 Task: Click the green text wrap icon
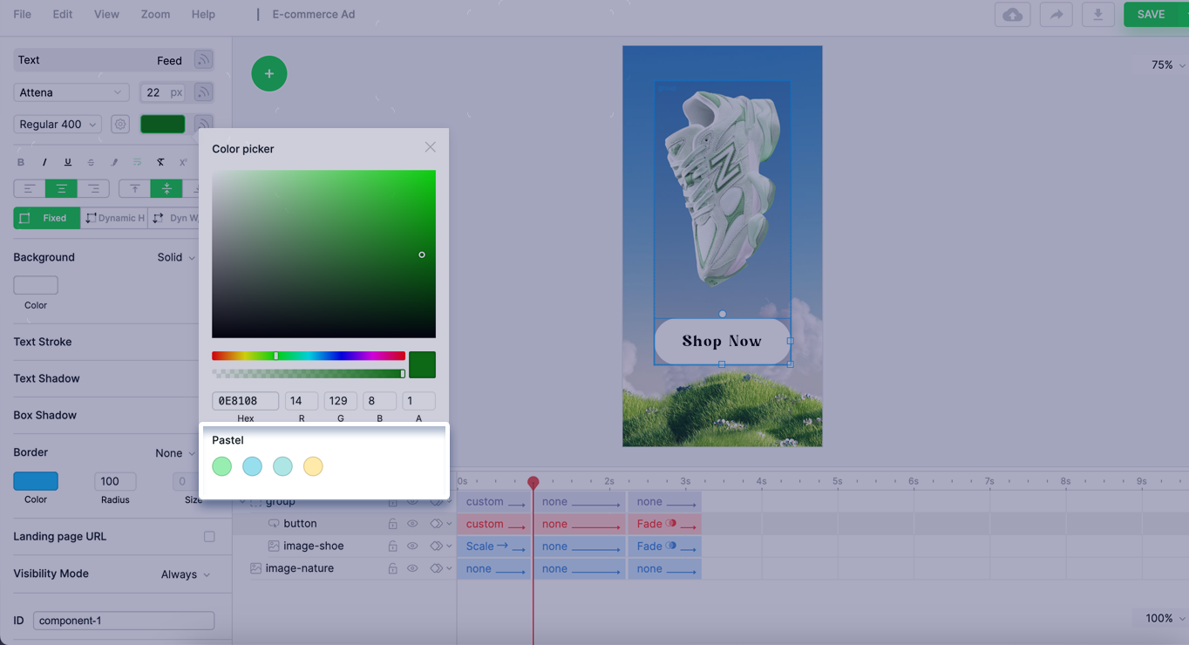tap(137, 162)
